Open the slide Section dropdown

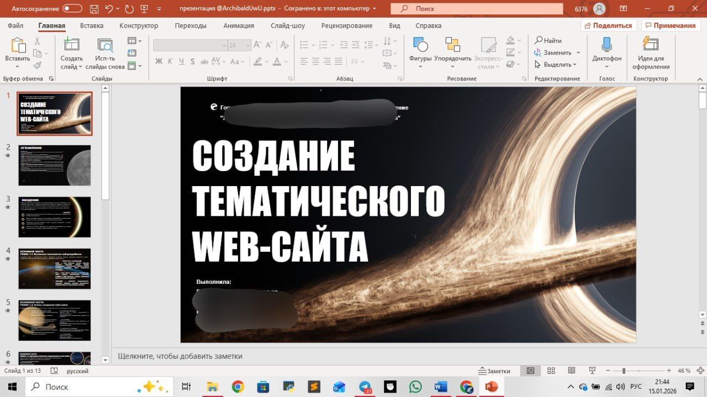(x=135, y=66)
